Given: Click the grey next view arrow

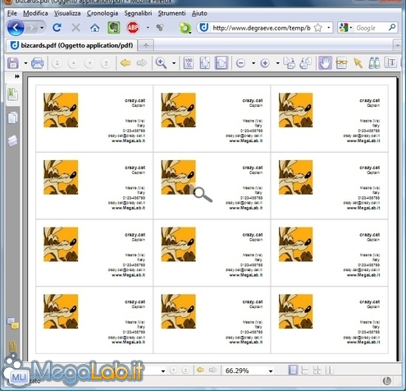Looking at the screenshot, I should point(142,63).
